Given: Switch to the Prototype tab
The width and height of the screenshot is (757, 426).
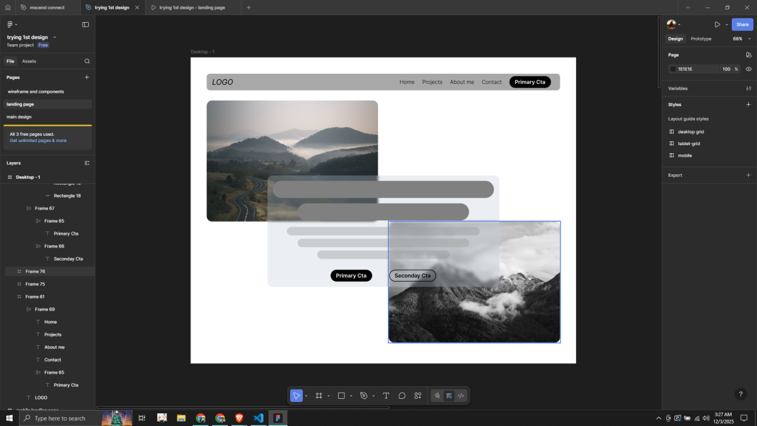Looking at the screenshot, I should [701, 38].
